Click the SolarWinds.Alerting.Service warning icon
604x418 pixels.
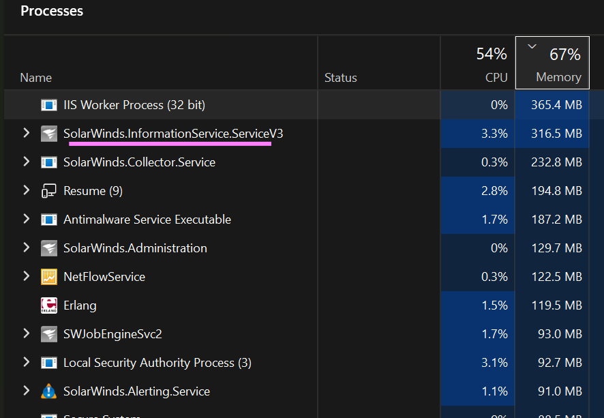point(49,391)
